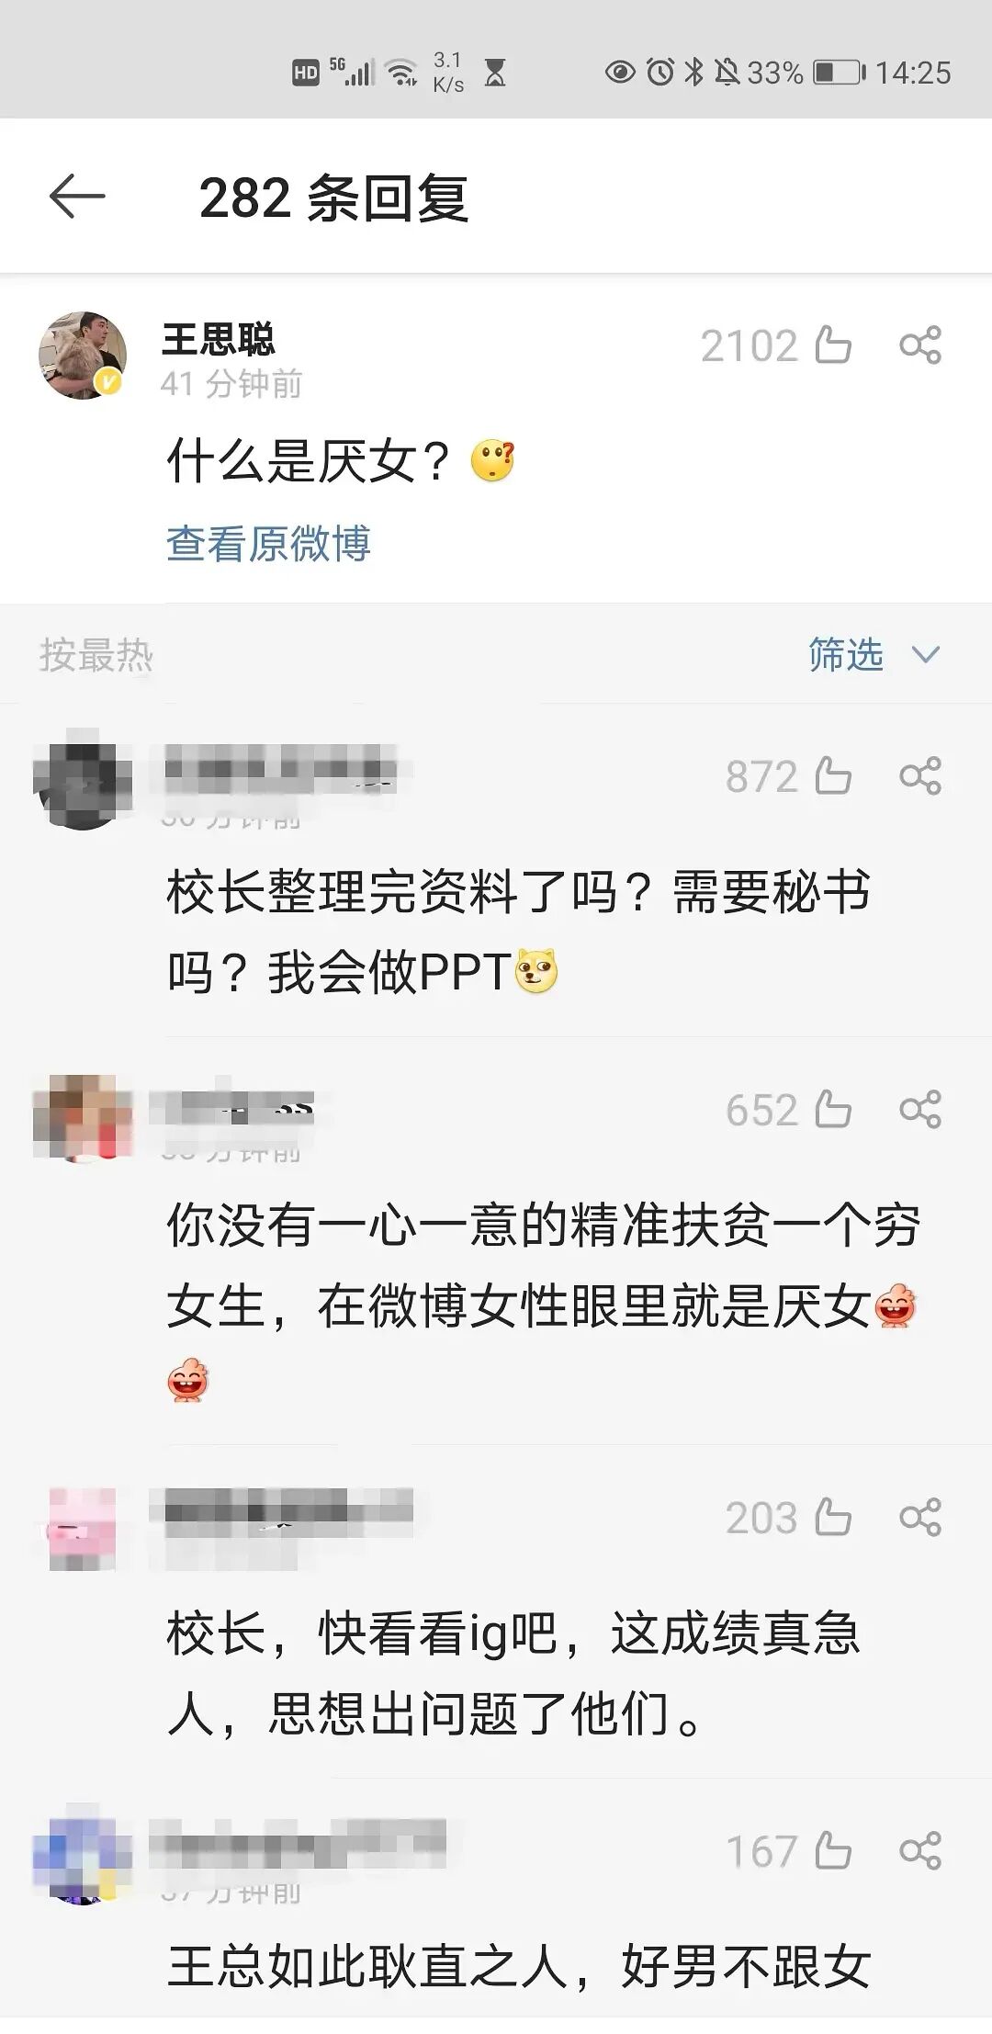This screenshot has height=2034, width=992.
Task: Open the 筛选 filter dropdown
Action: pyautogui.click(x=874, y=654)
